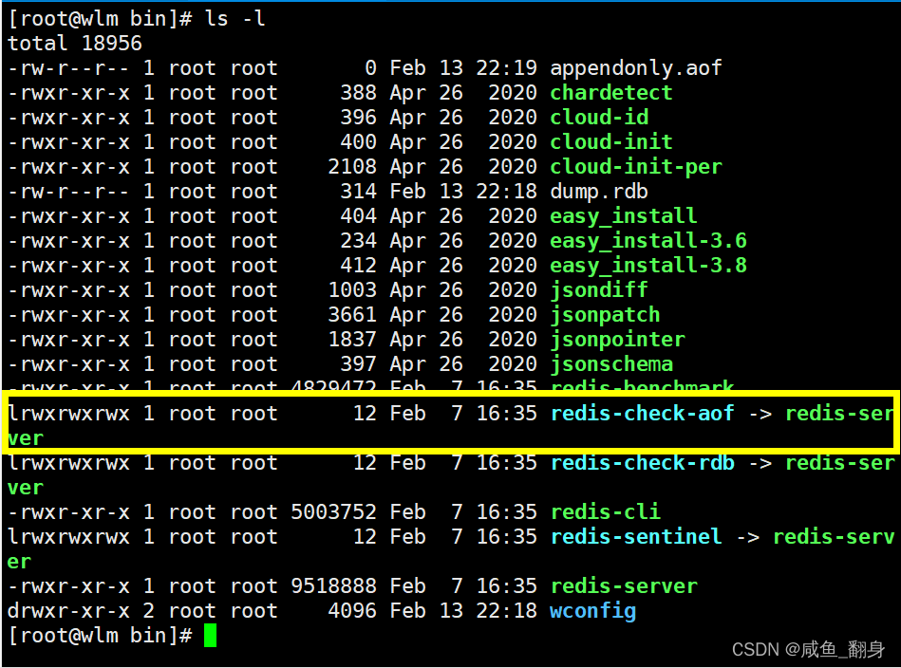The height and width of the screenshot is (668, 901).
Task: Click the redis-check-rdb symlink name
Action: point(642,463)
